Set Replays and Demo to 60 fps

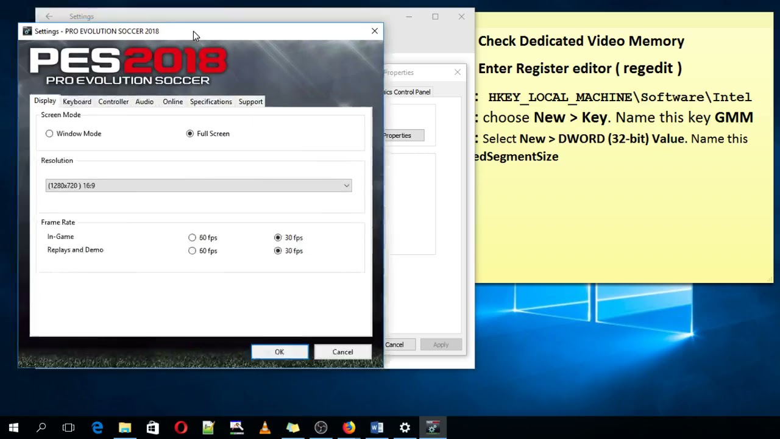[193, 251]
